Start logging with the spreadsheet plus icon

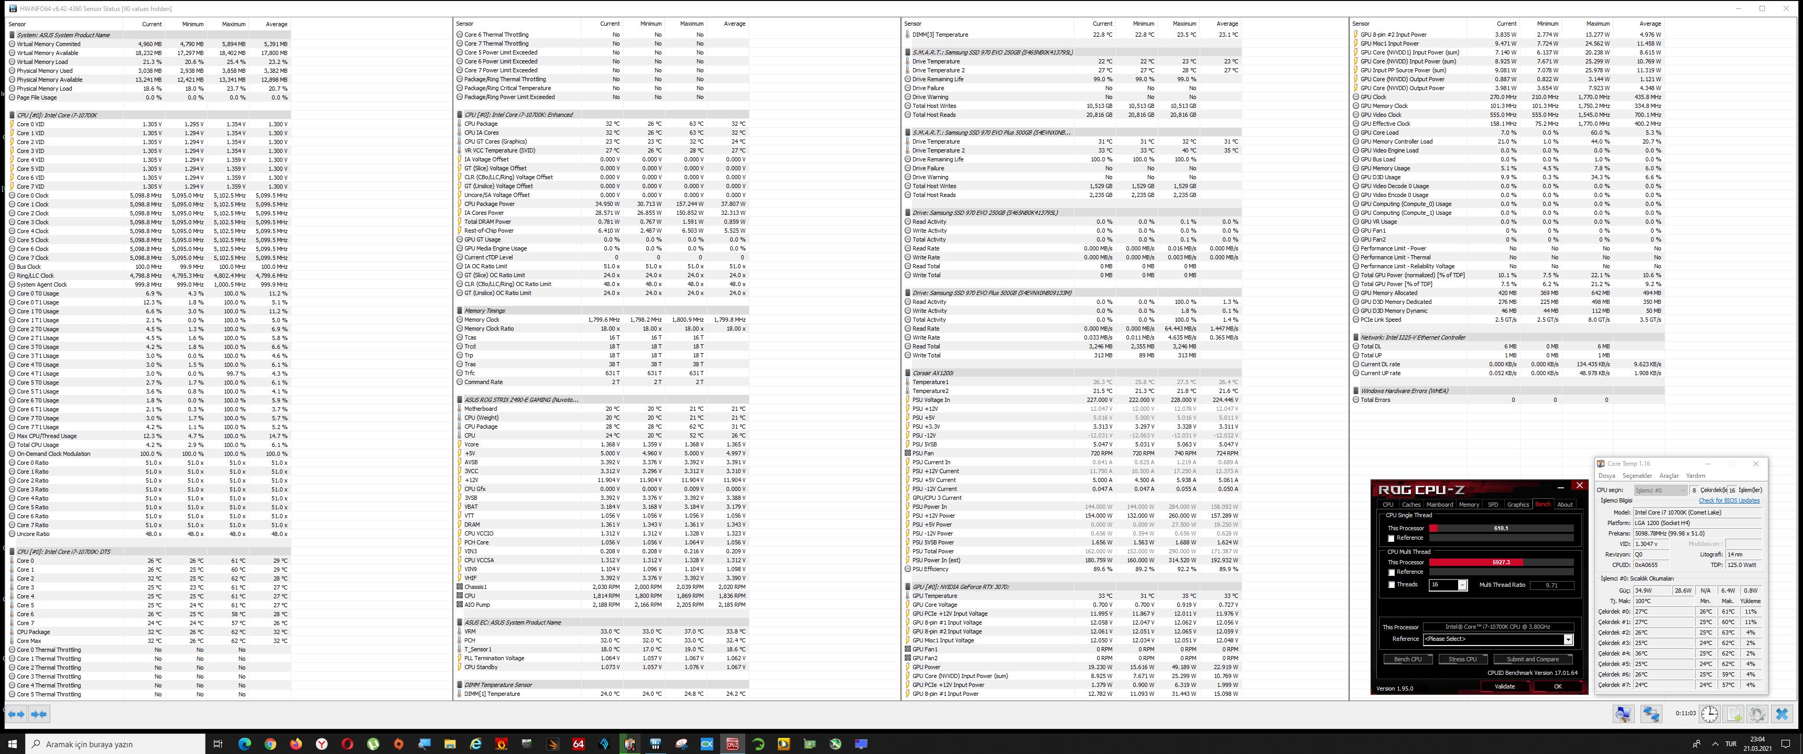click(x=1734, y=714)
